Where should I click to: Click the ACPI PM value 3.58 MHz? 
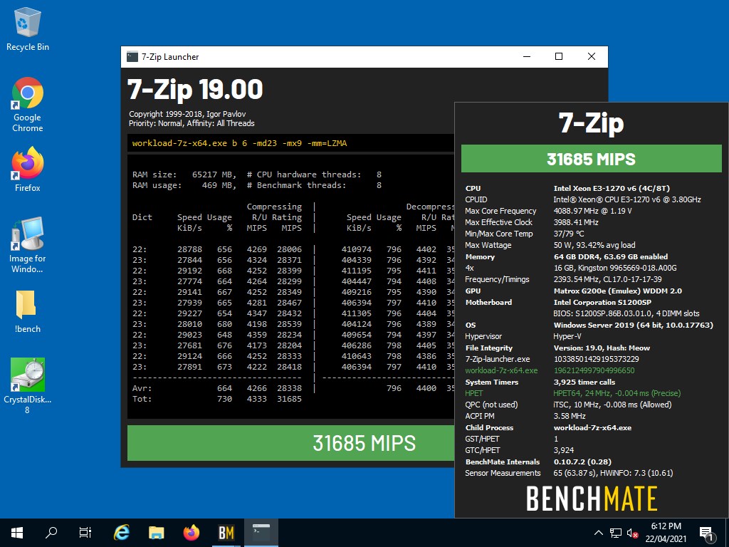coord(570,416)
